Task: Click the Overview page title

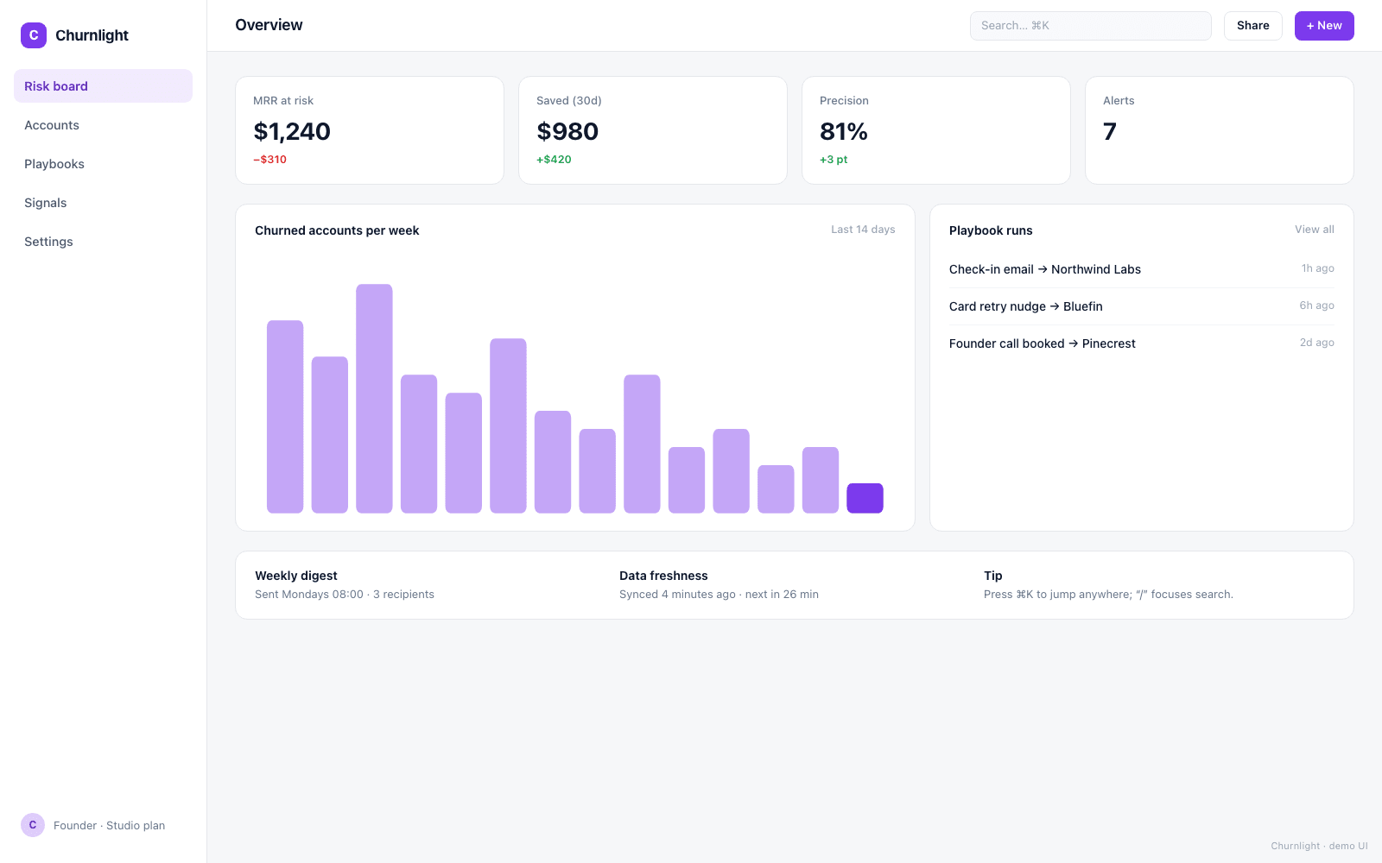Action: coord(269,25)
